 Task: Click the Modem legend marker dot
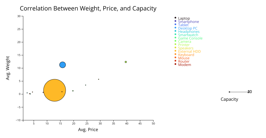tap(175, 64)
